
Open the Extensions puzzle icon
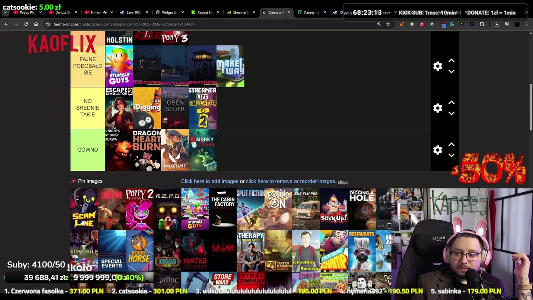point(482,24)
